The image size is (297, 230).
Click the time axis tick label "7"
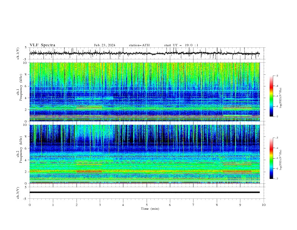pos(193,205)
